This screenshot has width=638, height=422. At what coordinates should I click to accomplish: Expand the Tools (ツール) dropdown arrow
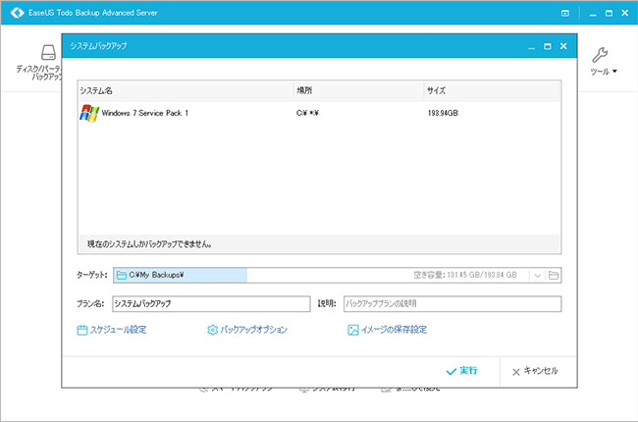(x=614, y=72)
